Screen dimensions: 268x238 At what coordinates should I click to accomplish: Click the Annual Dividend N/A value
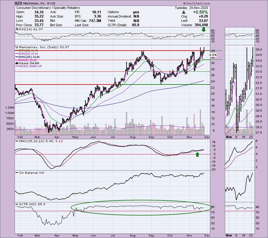136,16
